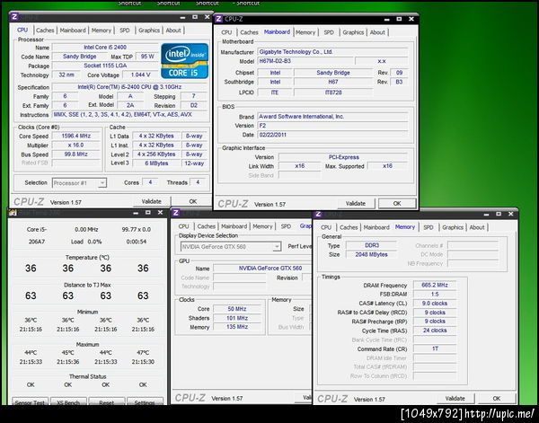
Task: Click the Bus Speed value '99.8 MHz'
Action: point(76,154)
